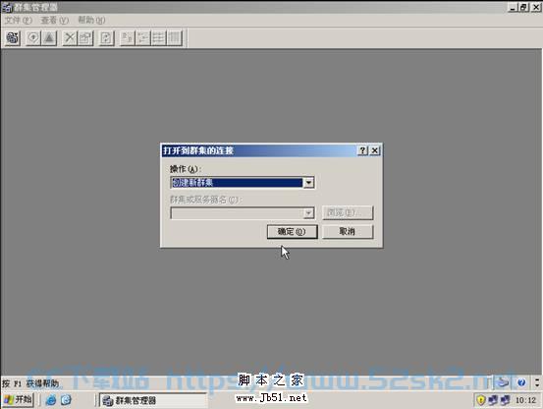
Task: Switch to Large Icons view toolbar button
Action: (x=127, y=37)
